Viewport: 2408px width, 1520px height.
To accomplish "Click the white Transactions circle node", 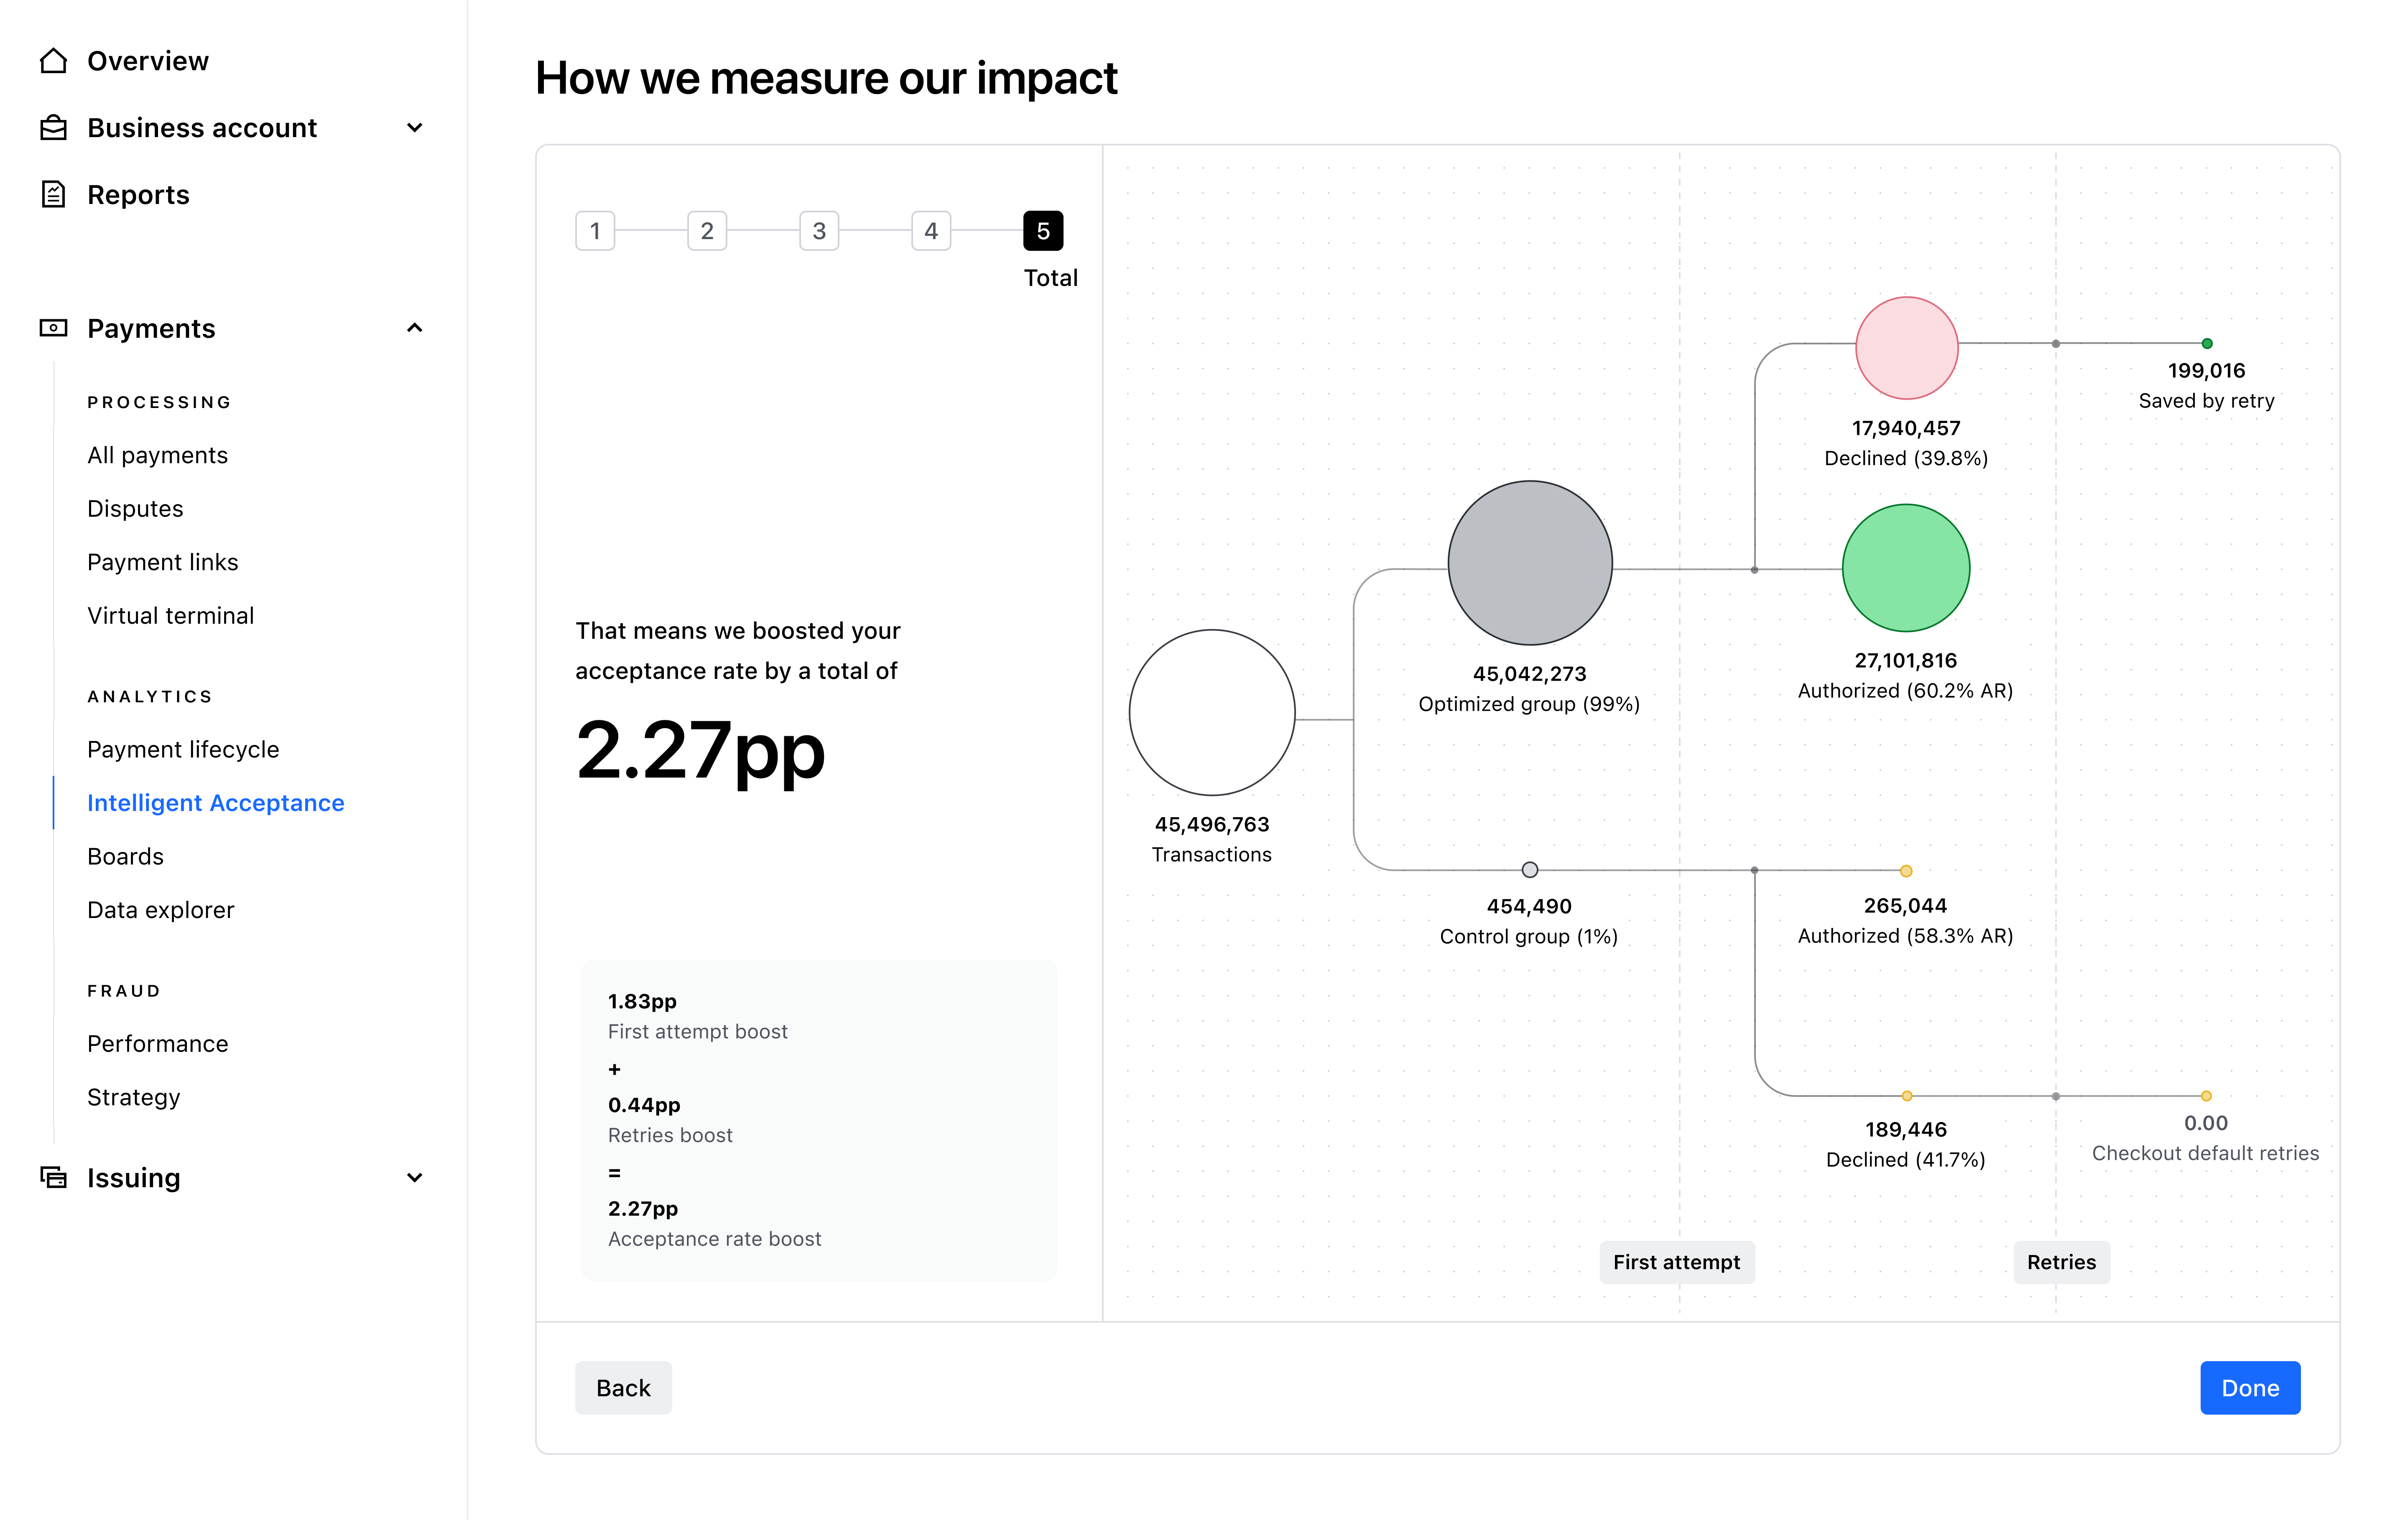I will coord(1212,713).
